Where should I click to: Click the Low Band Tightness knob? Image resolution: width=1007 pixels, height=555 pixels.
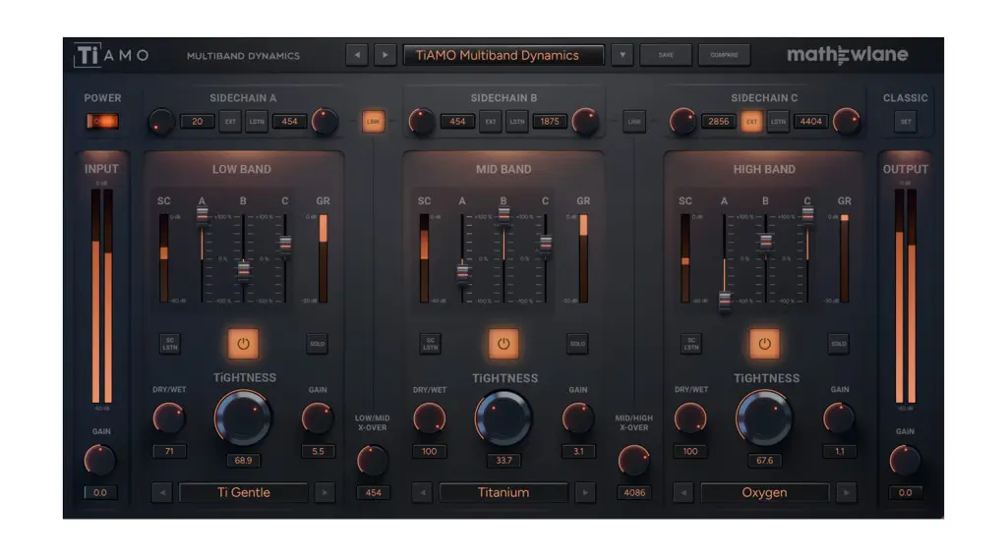point(243,416)
